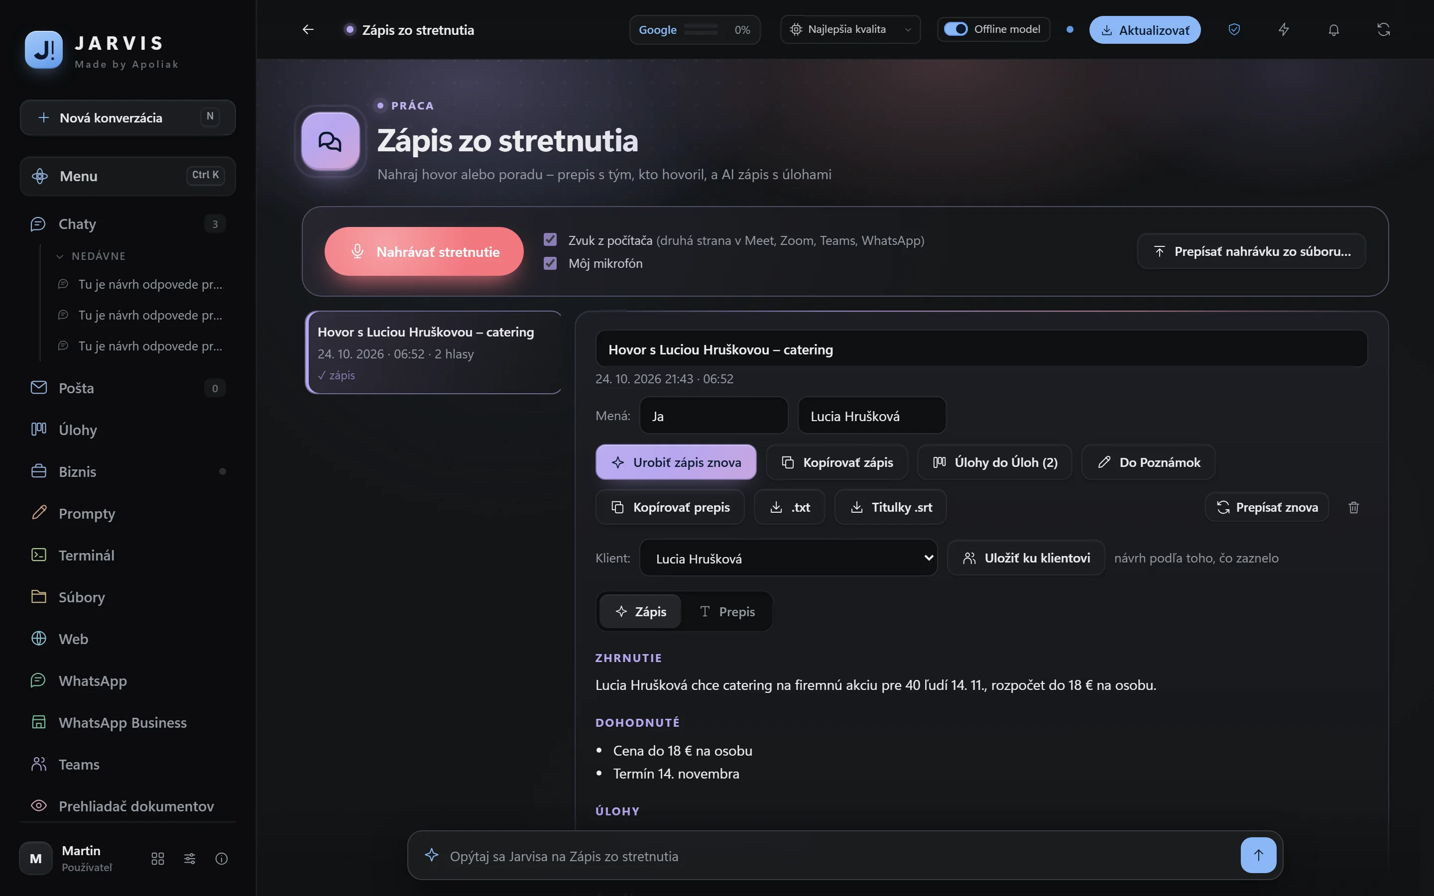Click Úlohy do Úloh (2) button
Viewport: 1434px width, 896px height.
[994, 461]
